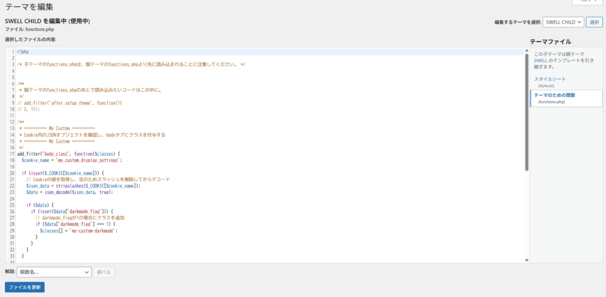Click the scroll-up arrow of code editor
Screen dimensions: 606x297
pos(526,51)
